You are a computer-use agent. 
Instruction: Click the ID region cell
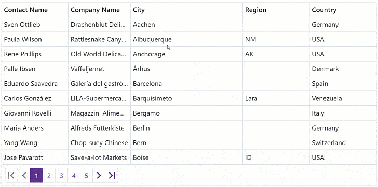[276, 157]
